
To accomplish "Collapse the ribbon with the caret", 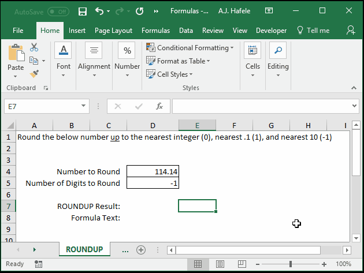I will pyautogui.click(x=354, y=88).
